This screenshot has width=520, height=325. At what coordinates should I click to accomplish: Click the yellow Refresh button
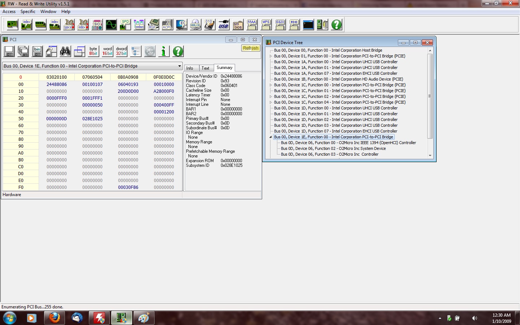click(x=251, y=48)
